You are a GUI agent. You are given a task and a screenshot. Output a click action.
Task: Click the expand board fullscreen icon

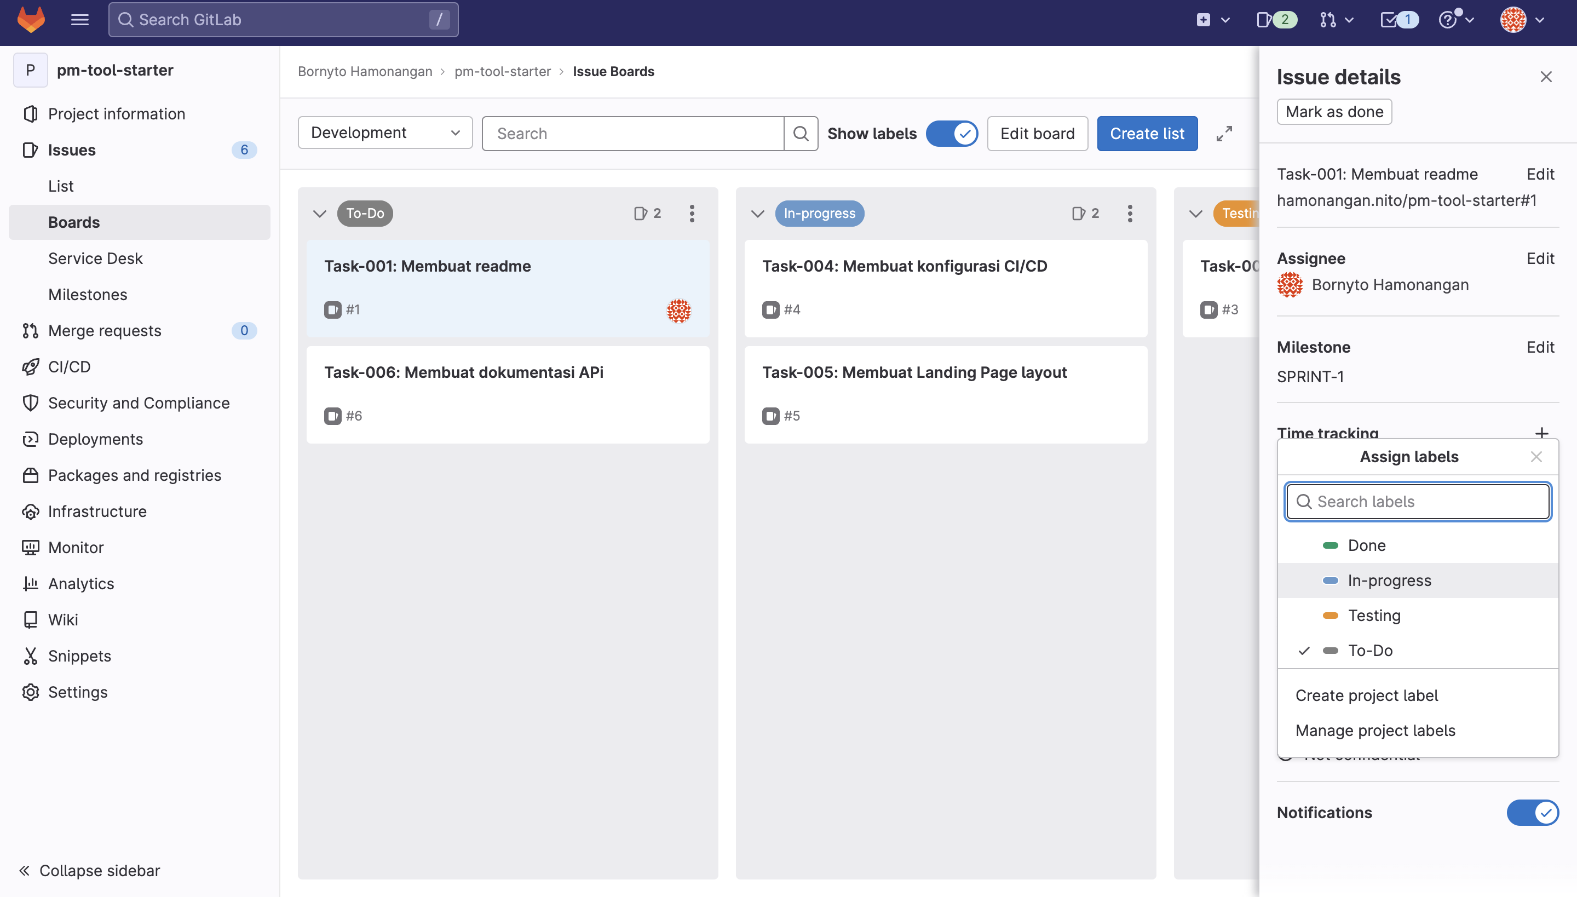point(1224,133)
